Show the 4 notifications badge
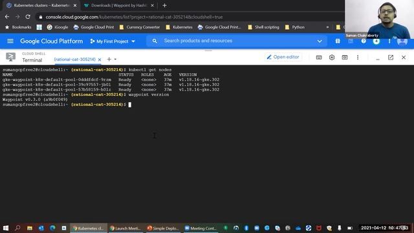Image resolution: width=414 pixels, height=233 pixels. pos(376,41)
